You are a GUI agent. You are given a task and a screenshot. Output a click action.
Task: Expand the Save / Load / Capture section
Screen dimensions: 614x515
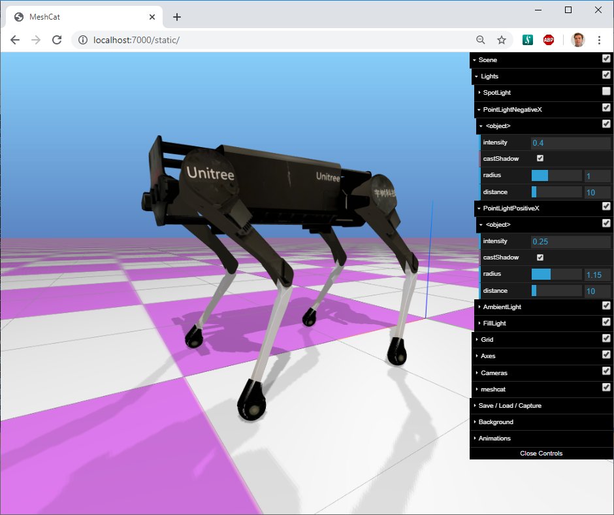509,405
